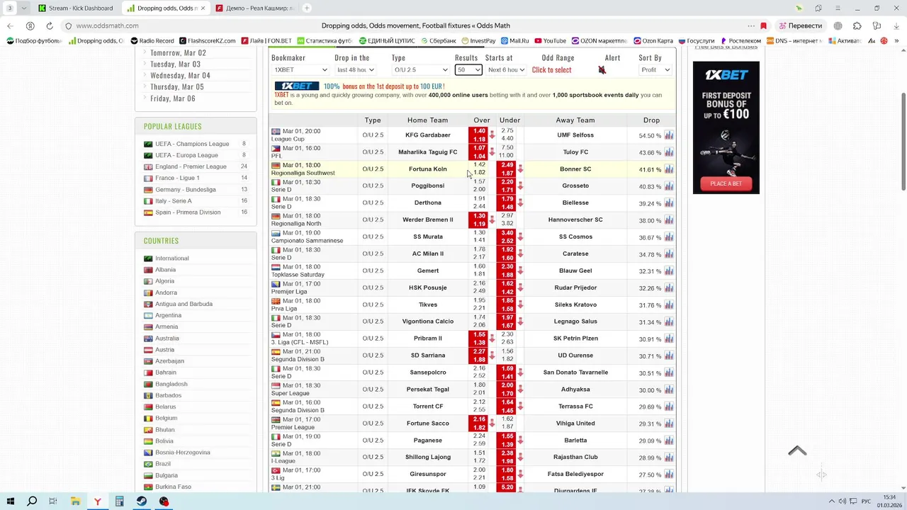Screen dimensions: 907x510
Task: Click the bookmark icon in address bar
Action: [x=763, y=26]
